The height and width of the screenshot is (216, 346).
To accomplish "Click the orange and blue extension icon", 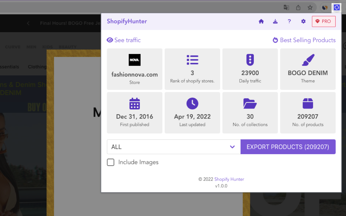I will coord(325,8).
